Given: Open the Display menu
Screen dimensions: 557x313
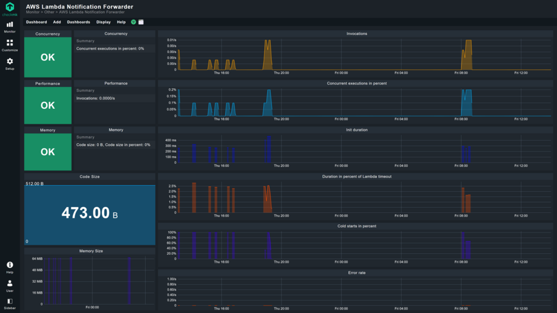Looking at the screenshot, I should (x=103, y=22).
